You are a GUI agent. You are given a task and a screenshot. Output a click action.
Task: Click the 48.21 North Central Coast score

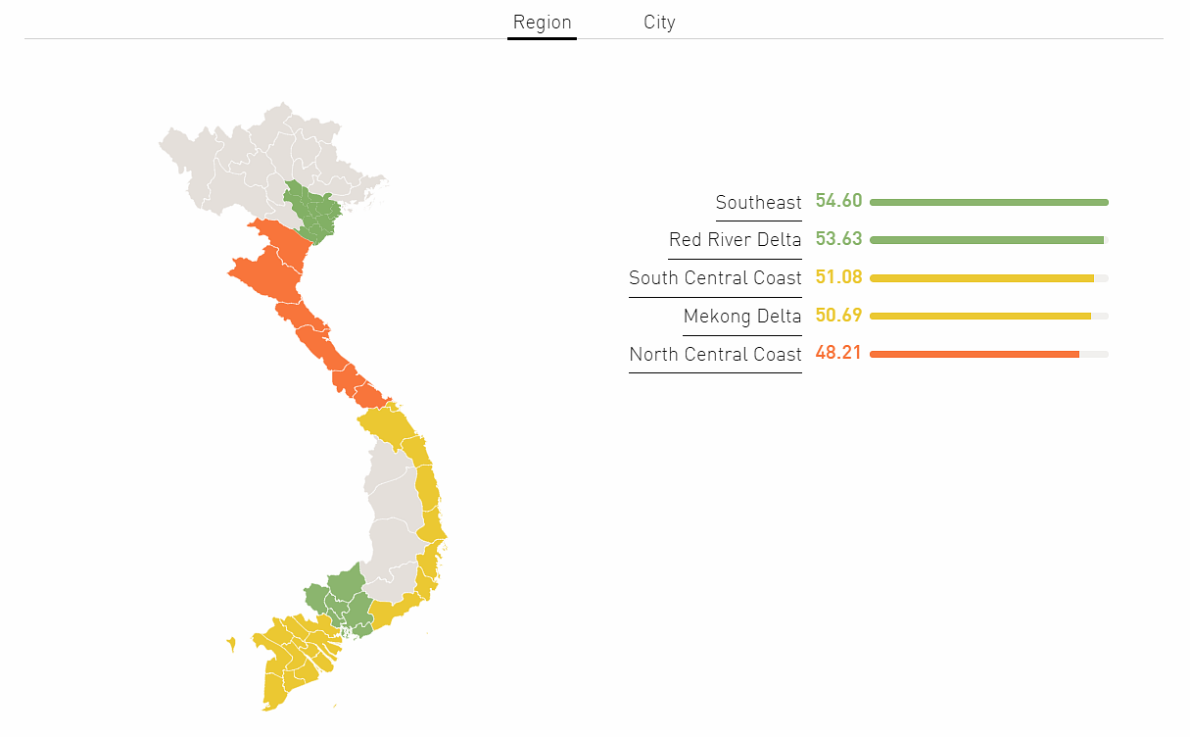click(x=838, y=353)
